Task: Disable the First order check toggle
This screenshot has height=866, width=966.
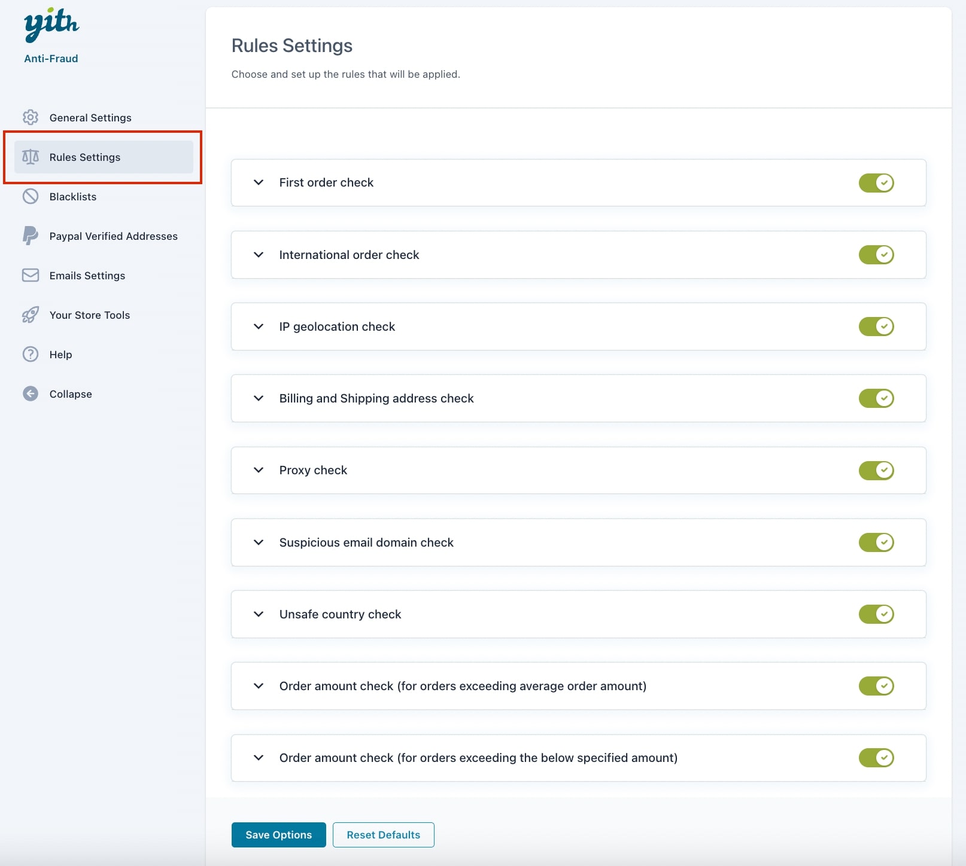Action: point(876,182)
